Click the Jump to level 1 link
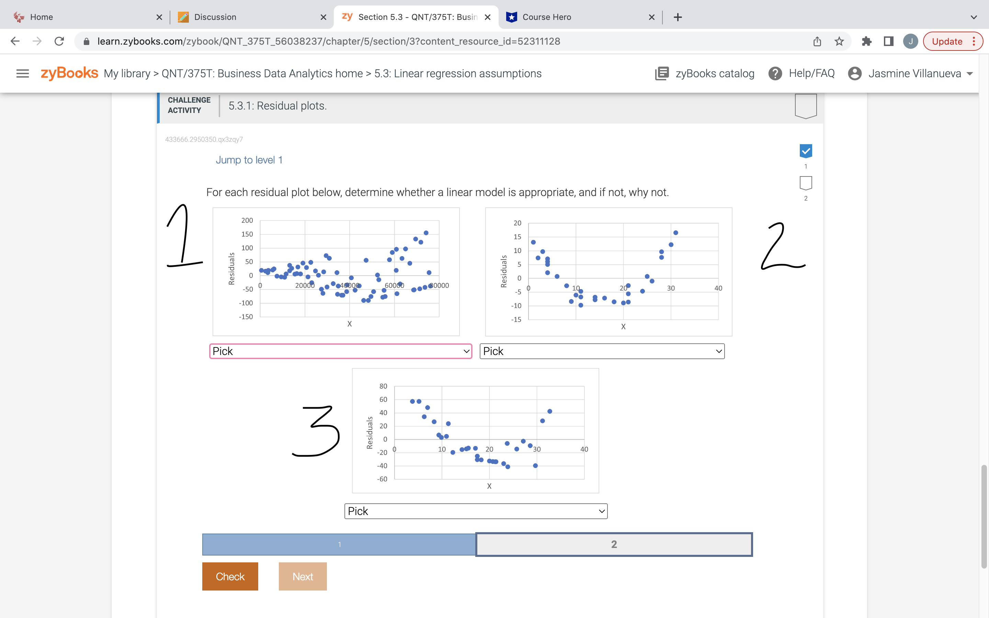Screen dimensions: 989x618 [249, 160]
